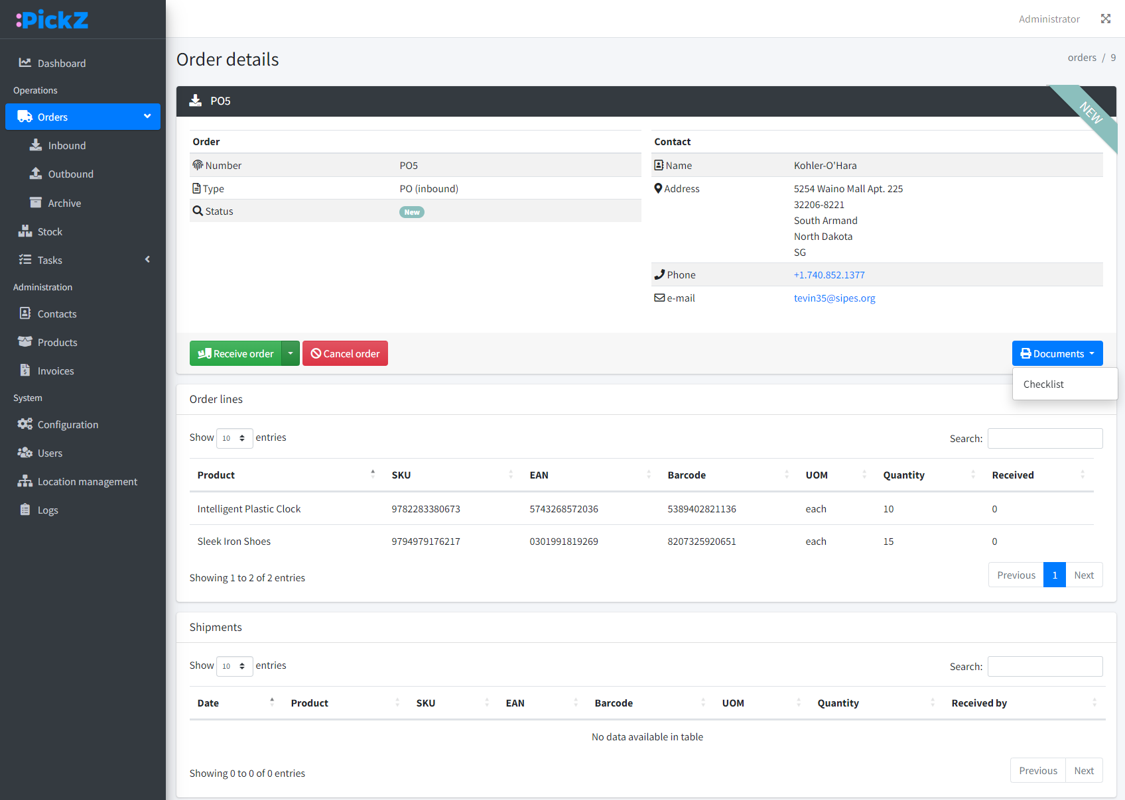Click the Logs clipboard icon

(x=25, y=510)
